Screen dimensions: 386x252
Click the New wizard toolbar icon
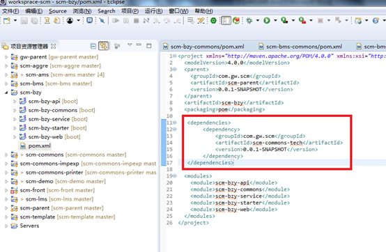pyautogui.click(x=7, y=20)
